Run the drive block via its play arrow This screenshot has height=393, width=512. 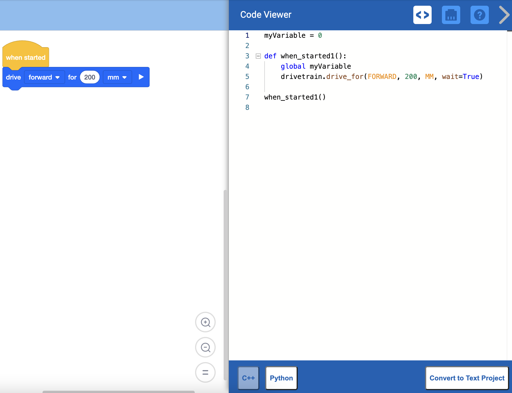point(141,77)
